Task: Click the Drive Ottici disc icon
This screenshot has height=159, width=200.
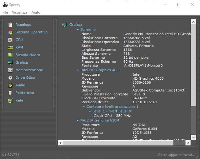Action: [x=10, y=78]
